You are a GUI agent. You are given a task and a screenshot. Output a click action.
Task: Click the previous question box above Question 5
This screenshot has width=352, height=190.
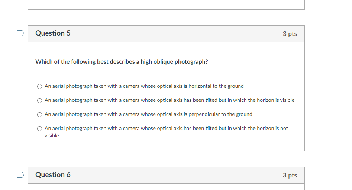pos(166,4)
